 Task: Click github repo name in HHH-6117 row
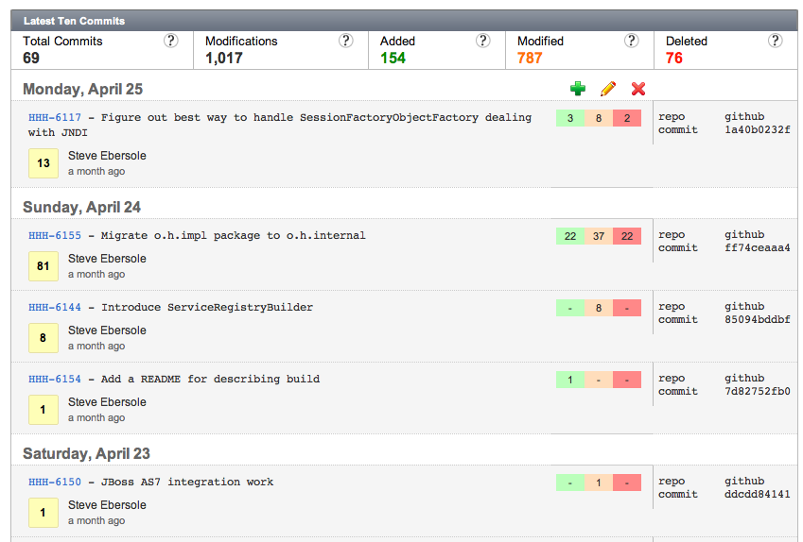click(x=744, y=117)
